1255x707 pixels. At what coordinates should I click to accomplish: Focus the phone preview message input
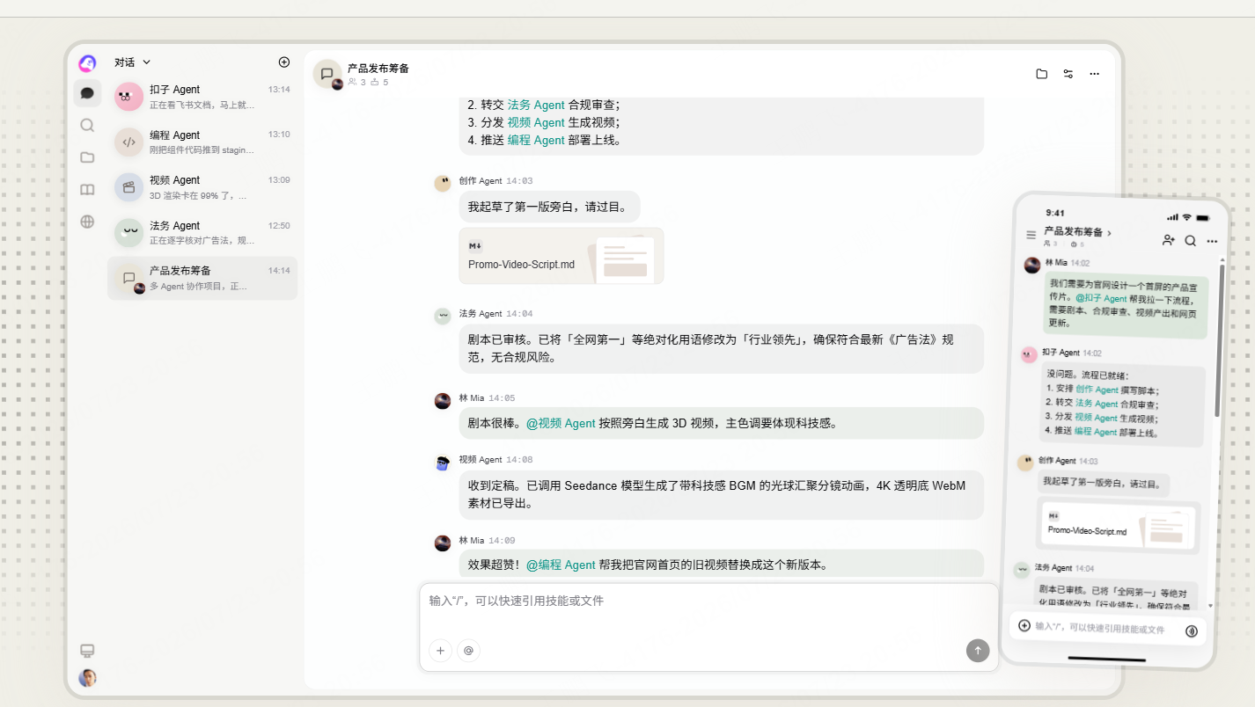[x=1100, y=629]
